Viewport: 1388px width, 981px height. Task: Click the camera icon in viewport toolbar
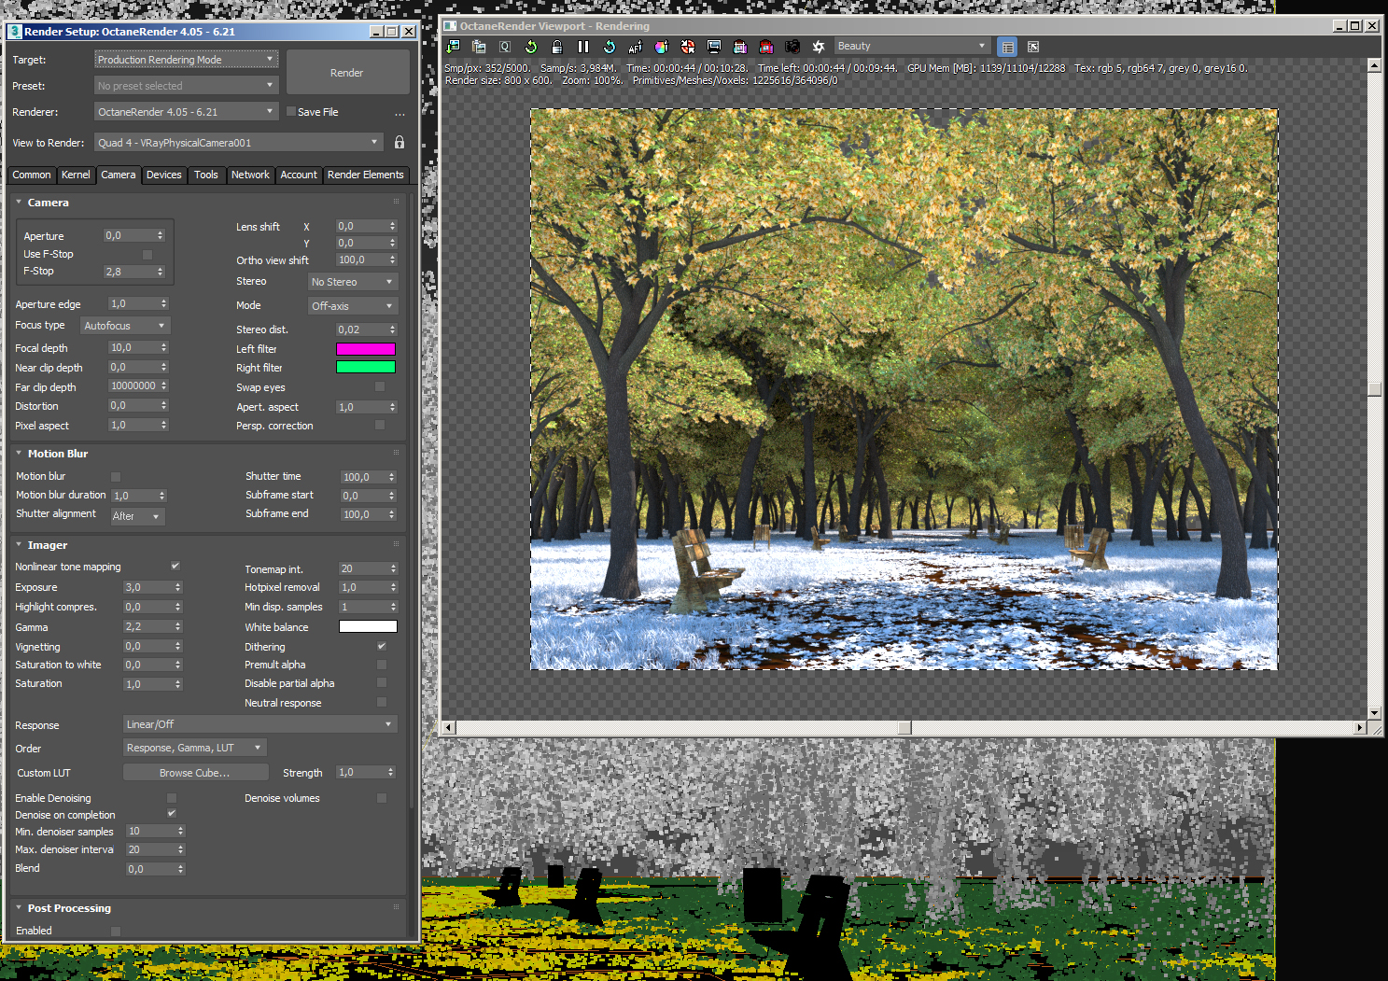[x=792, y=47]
